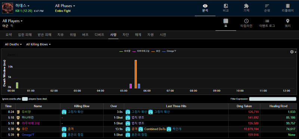Image resolution: width=299 pixels, height=139 pixels.
Task: Click the blue death bar near 05:39
Action: (x=139, y=86)
